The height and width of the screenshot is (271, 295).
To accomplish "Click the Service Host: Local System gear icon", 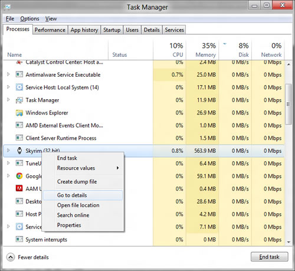I will point(19,87).
